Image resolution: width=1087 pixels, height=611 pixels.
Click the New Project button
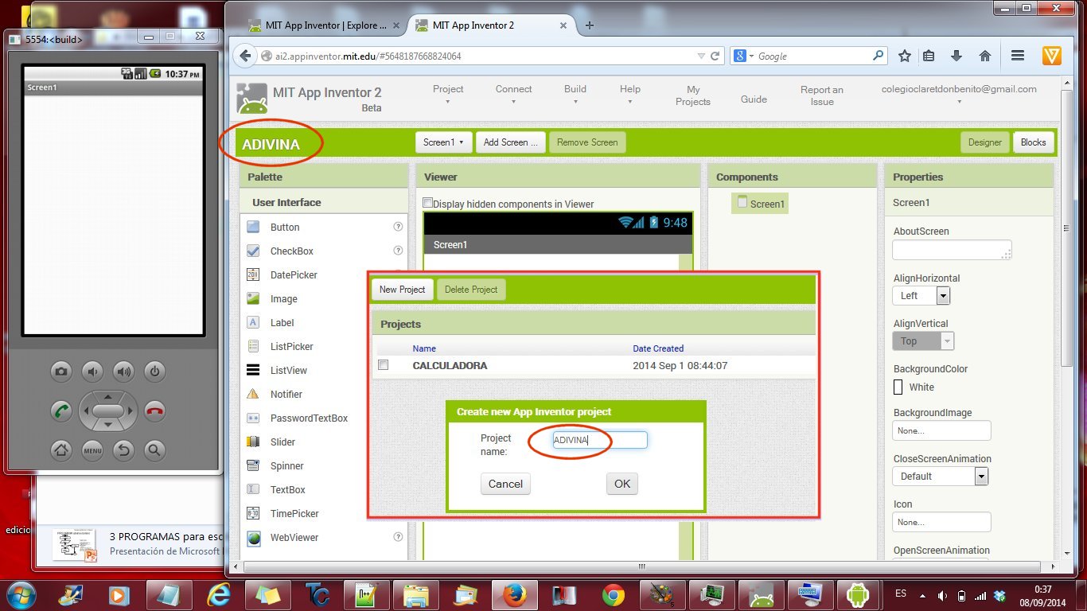point(402,290)
